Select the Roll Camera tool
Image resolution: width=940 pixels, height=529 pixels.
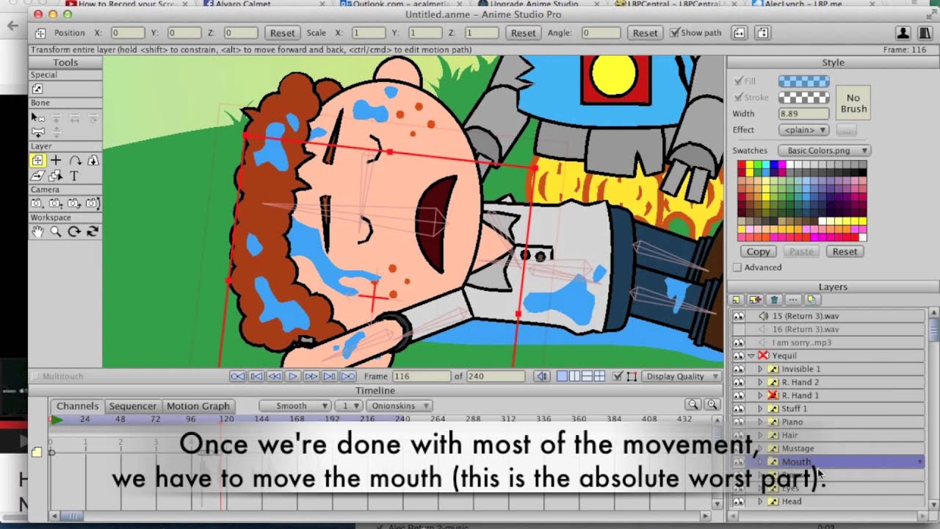pos(74,204)
